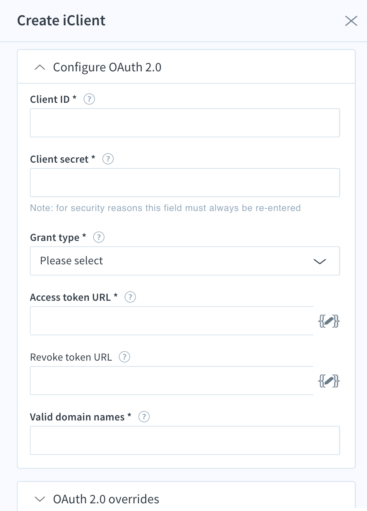Show Revoke token URL help tooltip
This screenshot has height=511, width=367.
click(125, 357)
